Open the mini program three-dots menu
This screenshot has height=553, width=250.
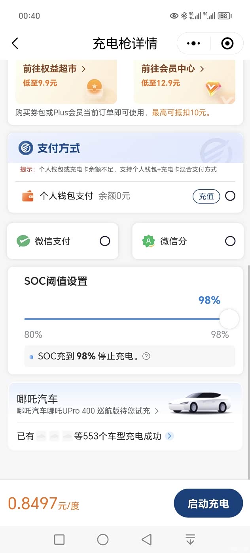(193, 43)
